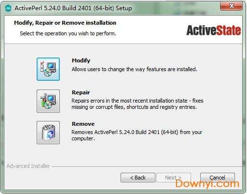Click the Advanced Installer label

28,166
